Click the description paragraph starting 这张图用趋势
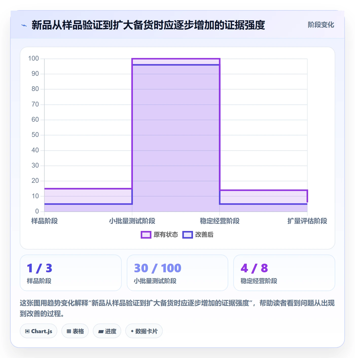Image resolution: width=355 pixels, height=358 pixels. click(x=177, y=308)
